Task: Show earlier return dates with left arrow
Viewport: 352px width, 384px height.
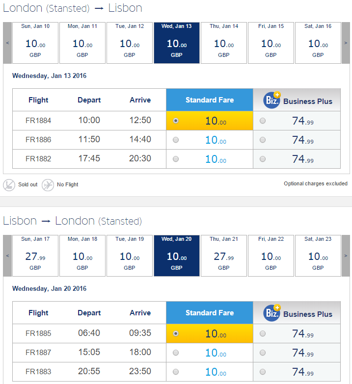Action: (x=7, y=256)
